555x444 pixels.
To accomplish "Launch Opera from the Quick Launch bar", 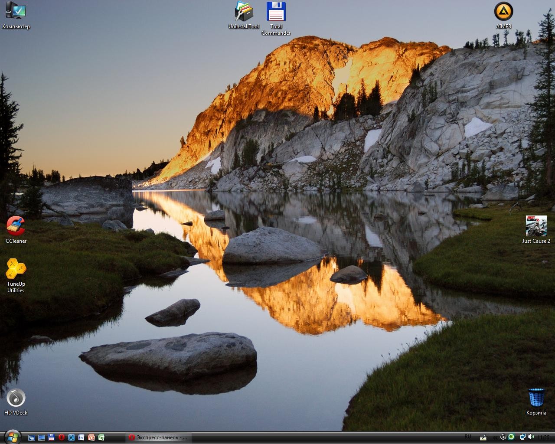I will [62, 437].
